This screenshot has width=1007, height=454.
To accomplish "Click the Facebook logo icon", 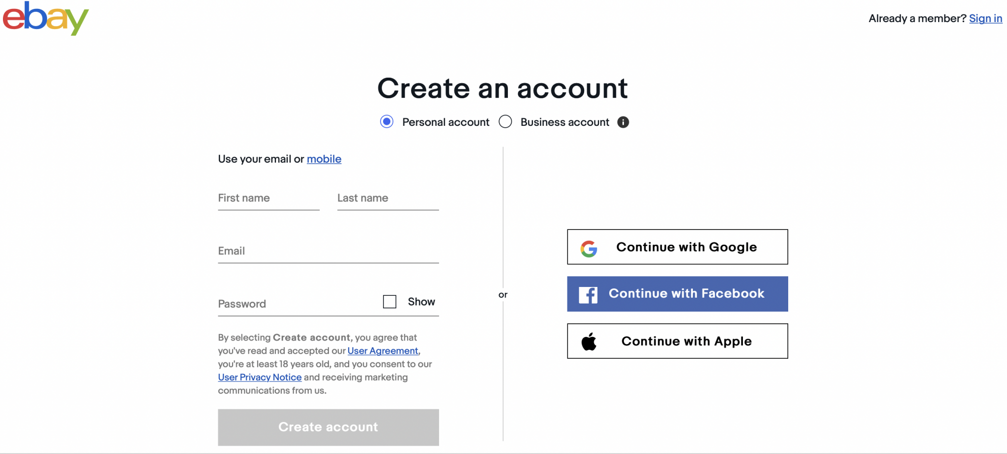I will [x=588, y=295].
